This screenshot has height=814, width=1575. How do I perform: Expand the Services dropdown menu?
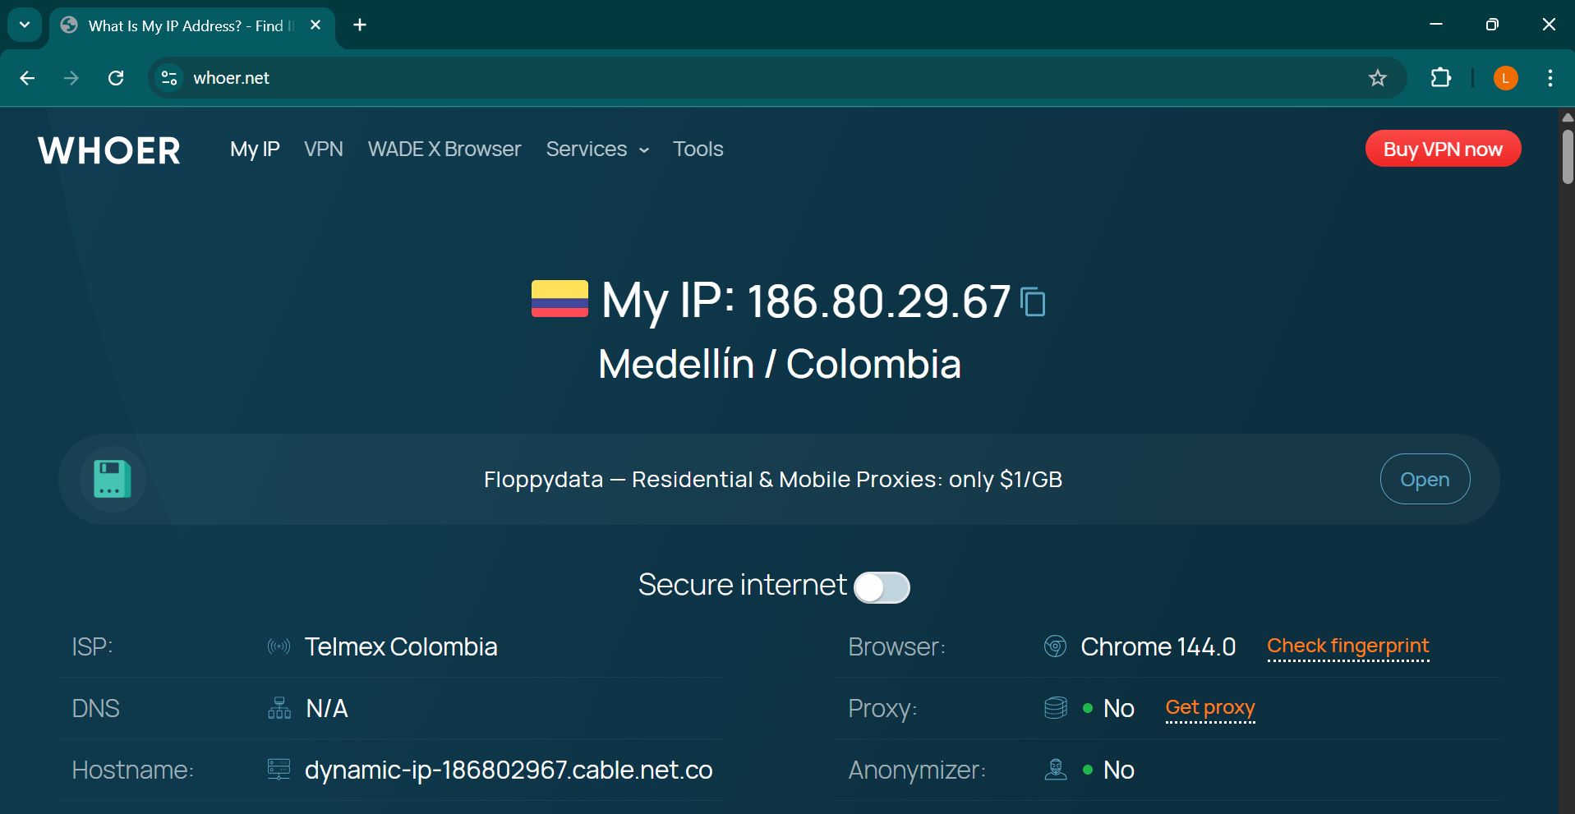(x=597, y=149)
